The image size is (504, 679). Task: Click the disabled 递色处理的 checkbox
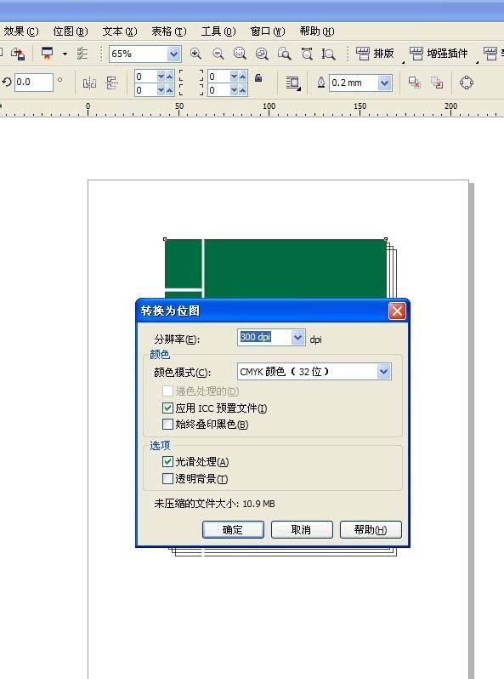167,391
